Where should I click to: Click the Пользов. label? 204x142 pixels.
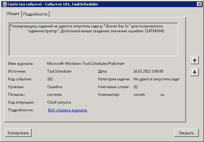(x=16, y=95)
